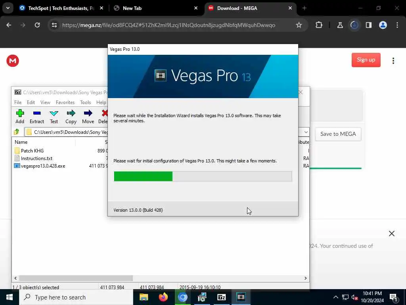Open Chrome three-dot menu

(397, 25)
